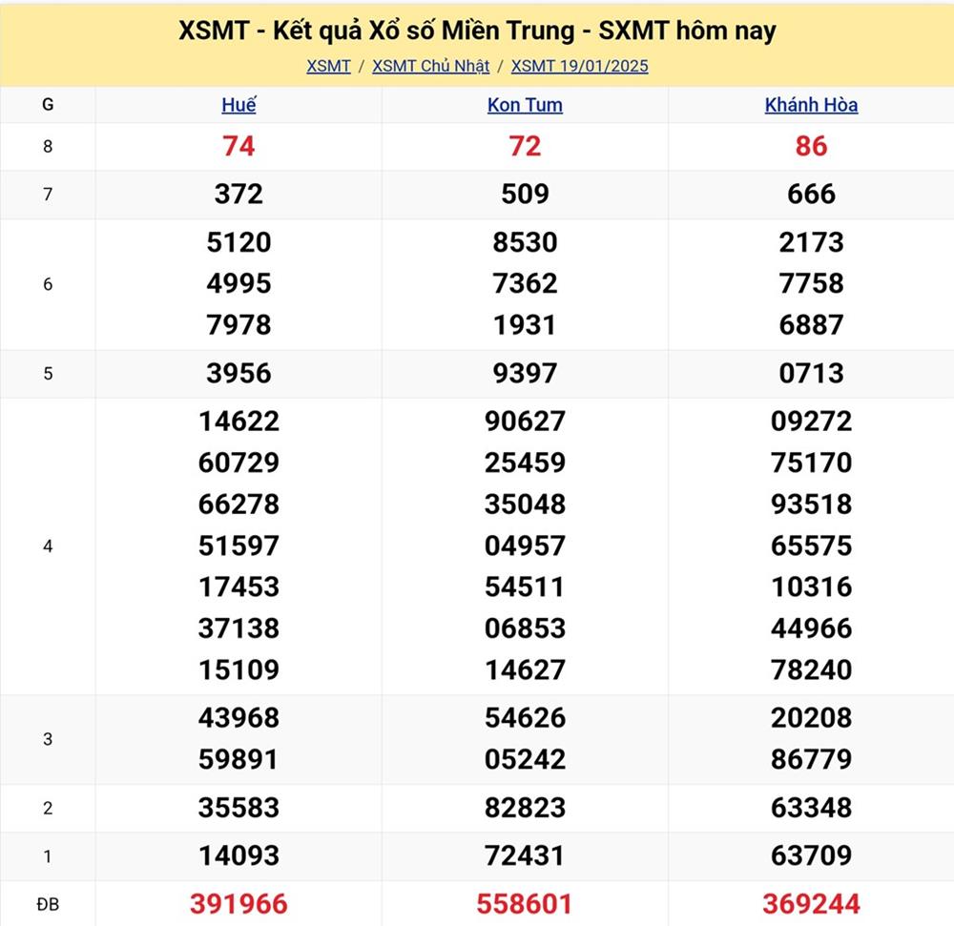Click Khánh Hòa eighth prize number 86
Viewport: 954px width, 926px height.
[811, 146]
